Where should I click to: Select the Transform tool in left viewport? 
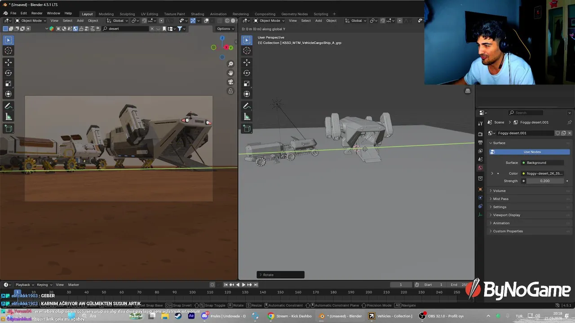(8, 94)
